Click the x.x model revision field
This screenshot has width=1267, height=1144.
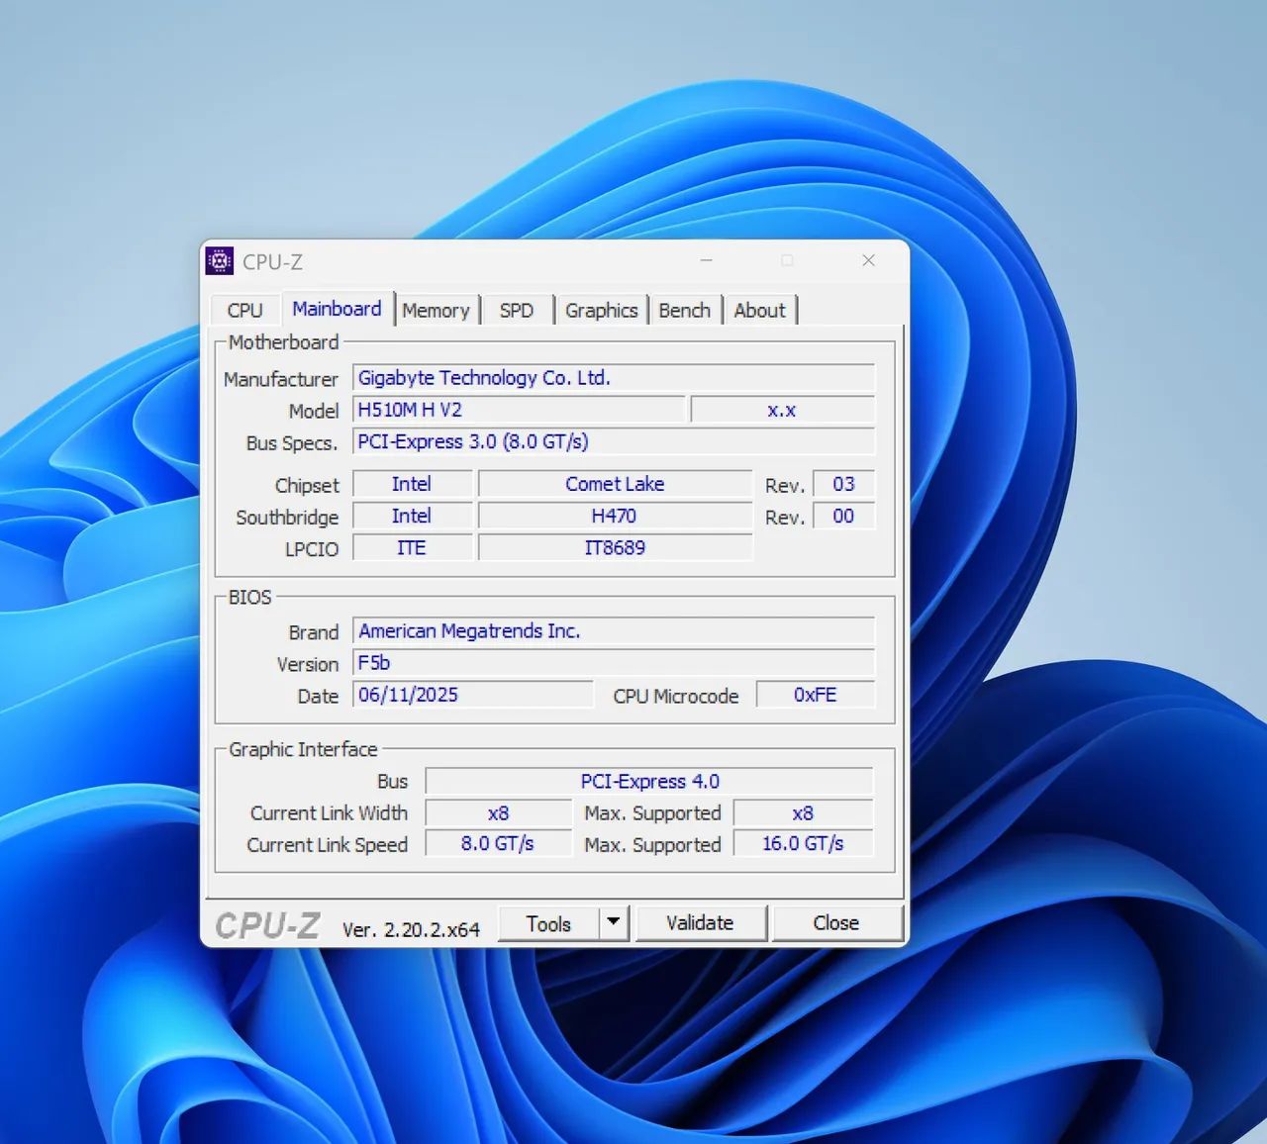pyautogui.click(x=782, y=410)
